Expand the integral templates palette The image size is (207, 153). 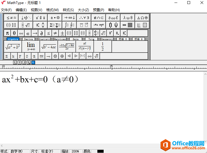pos(69,25)
